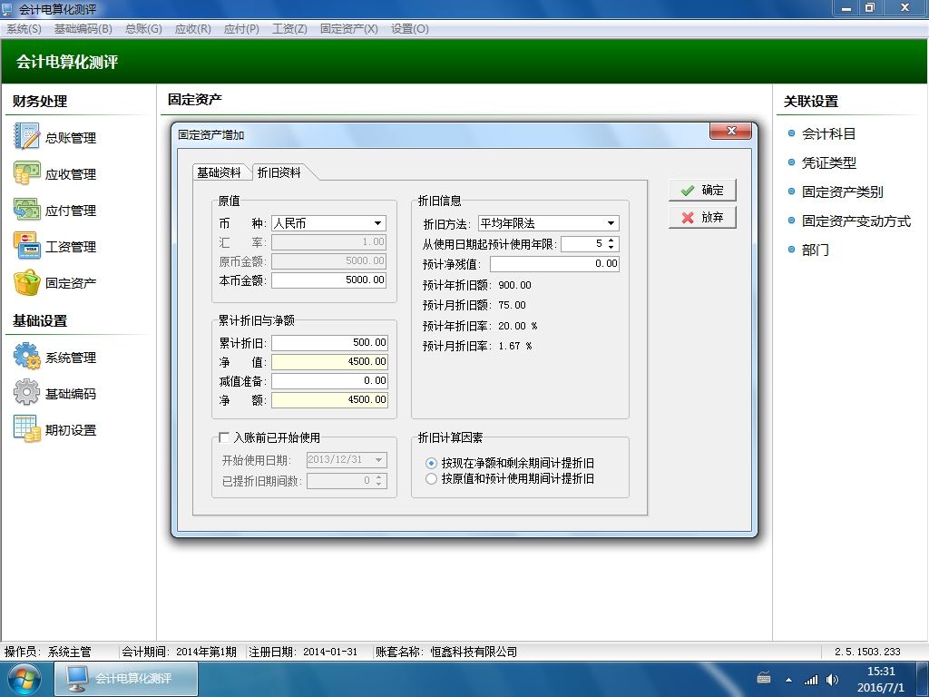The width and height of the screenshot is (929, 697).
Task: Click status bar 注册日期: 2014-01-31
Action: (x=303, y=652)
